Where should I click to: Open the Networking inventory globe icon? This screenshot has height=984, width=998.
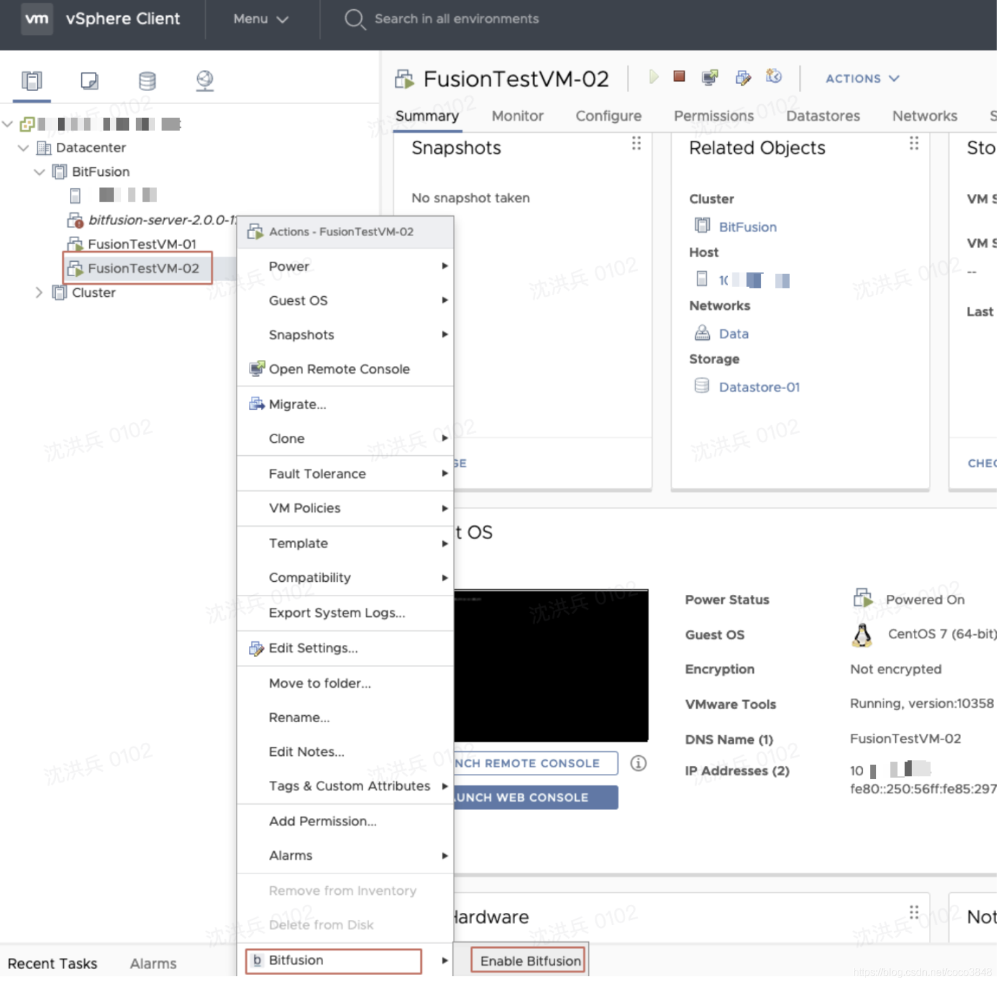(204, 80)
